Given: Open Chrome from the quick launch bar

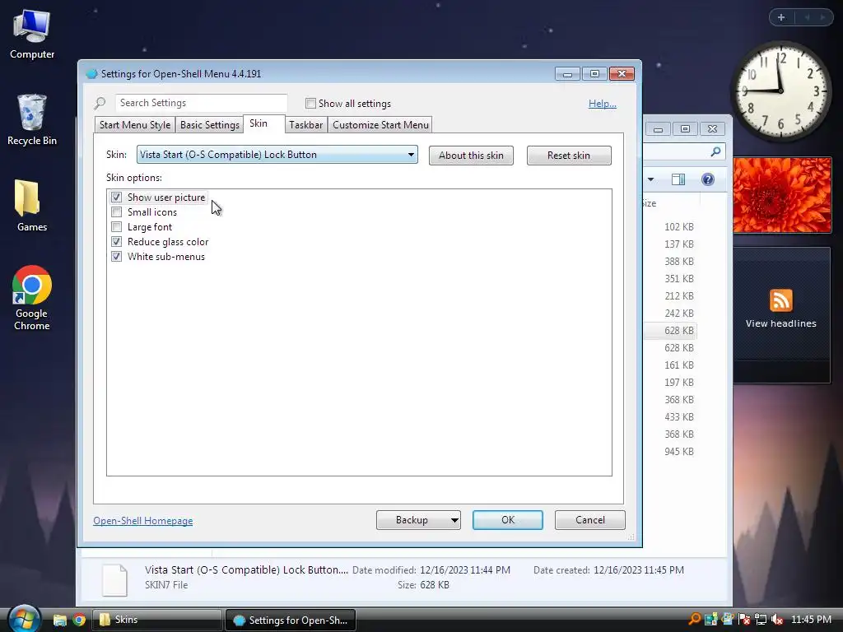Looking at the screenshot, I should [79, 620].
